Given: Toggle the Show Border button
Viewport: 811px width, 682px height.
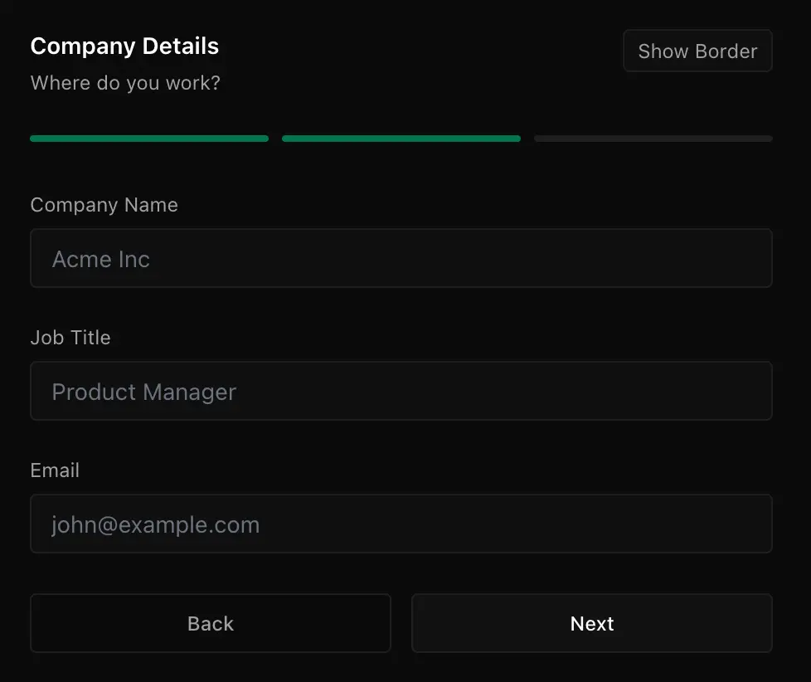Looking at the screenshot, I should click(x=697, y=51).
